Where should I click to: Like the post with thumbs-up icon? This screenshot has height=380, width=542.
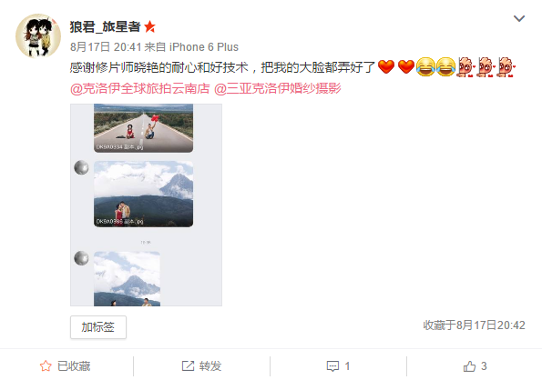[469, 366]
